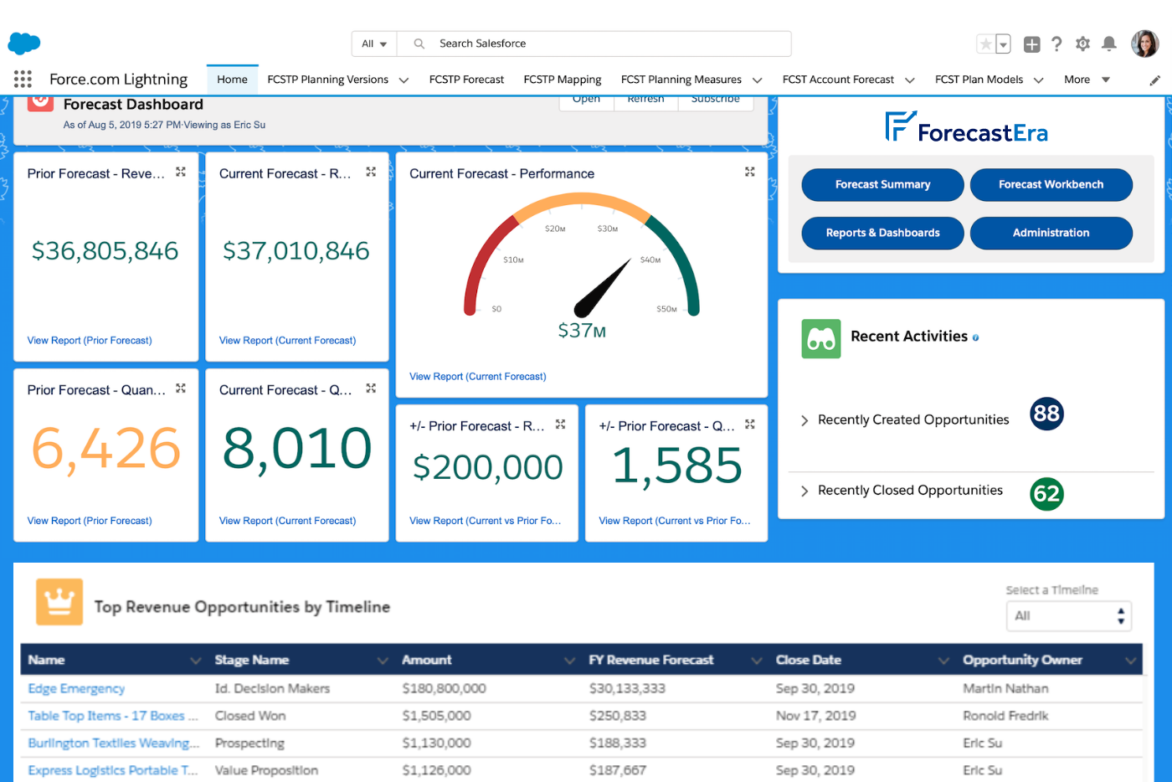1172x782 pixels.
Task: Click the global actions plus icon
Action: (1031, 44)
